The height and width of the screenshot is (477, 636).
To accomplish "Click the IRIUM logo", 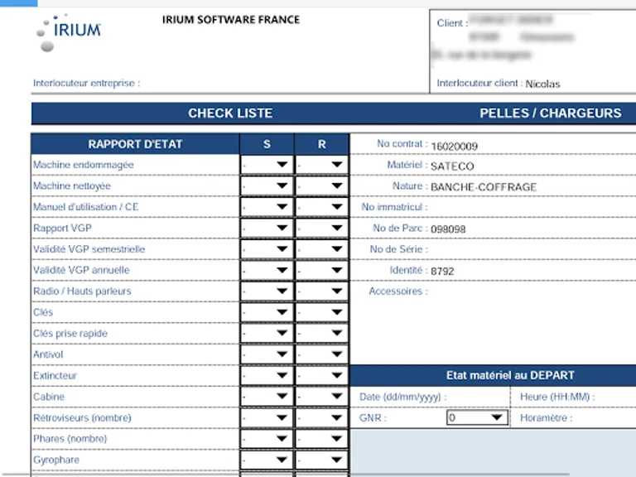I will pyautogui.click(x=68, y=33).
